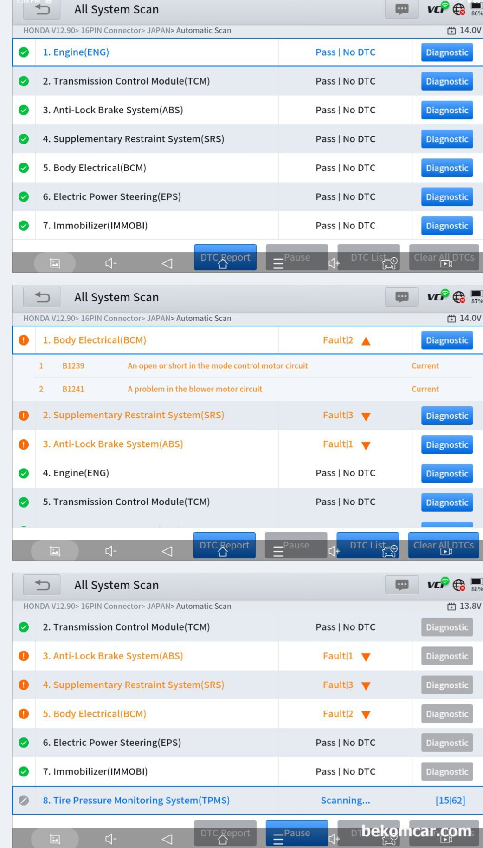Open the message icon beside the 86% battery

pos(402,9)
